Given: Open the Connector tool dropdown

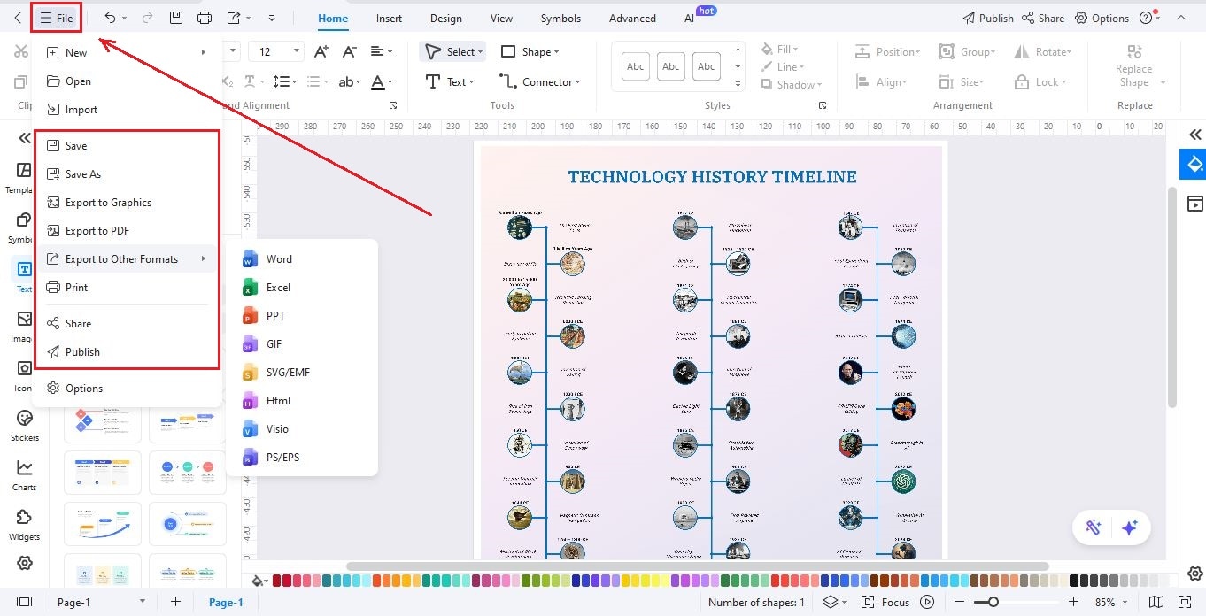Looking at the screenshot, I should [x=577, y=82].
